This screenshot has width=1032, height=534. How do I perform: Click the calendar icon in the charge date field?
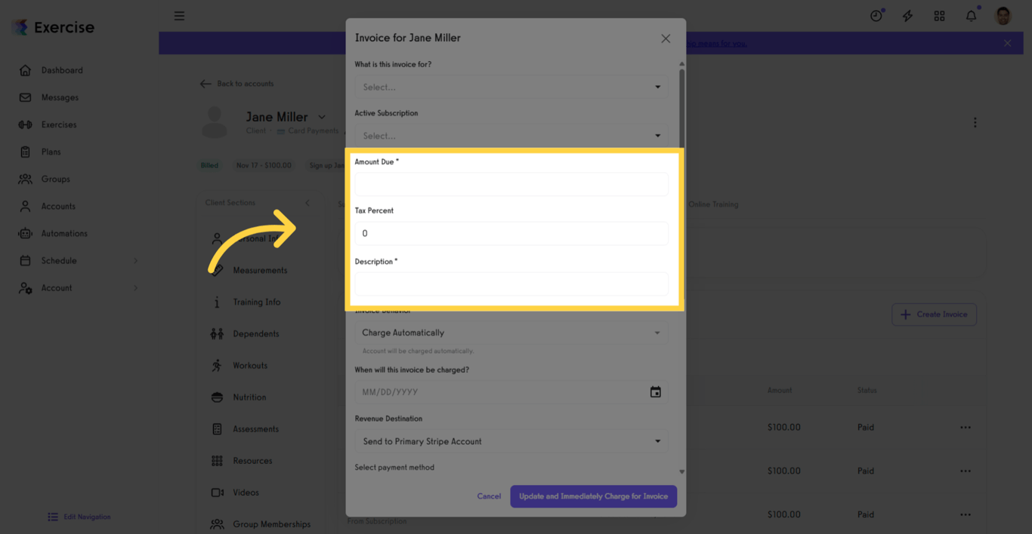(x=656, y=391)
